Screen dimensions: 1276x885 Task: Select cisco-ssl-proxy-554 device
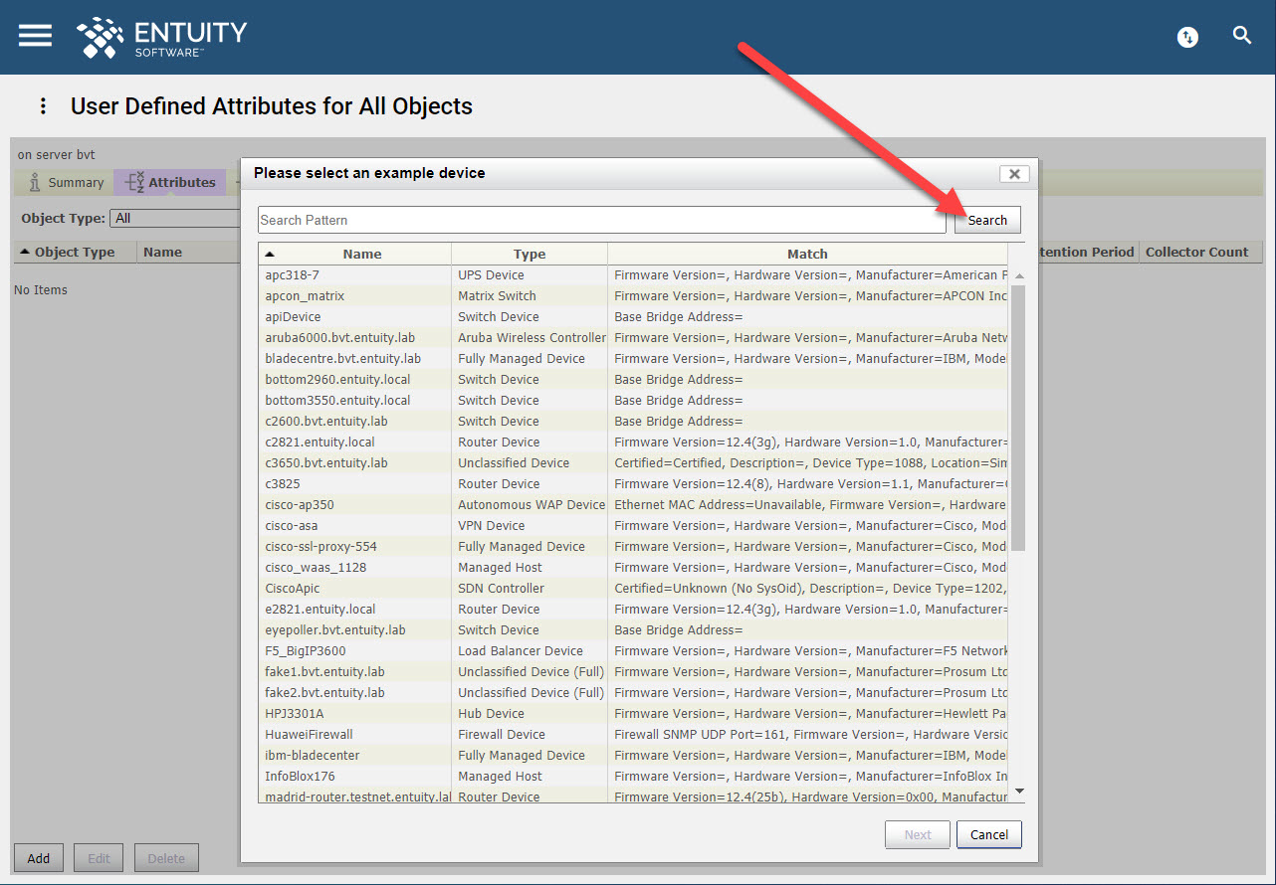point(633,547)
